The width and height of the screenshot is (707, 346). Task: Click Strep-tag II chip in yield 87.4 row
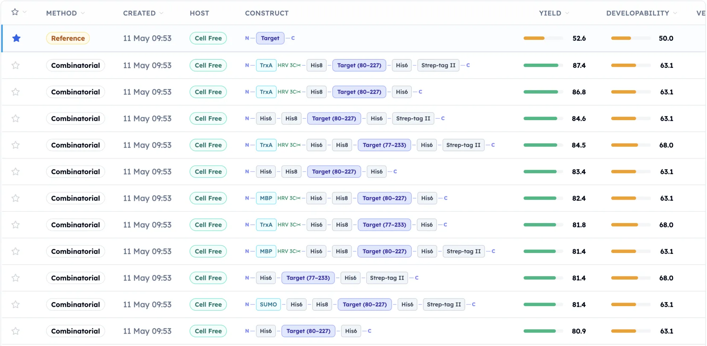[438, 65]
